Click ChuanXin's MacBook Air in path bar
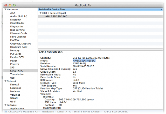This screenshot has width=166, height=114. (23, 112)
